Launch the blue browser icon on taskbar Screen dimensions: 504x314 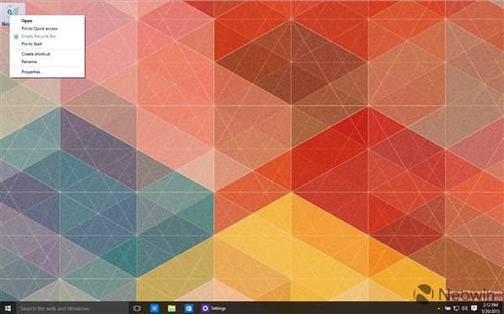coord(155,308)
